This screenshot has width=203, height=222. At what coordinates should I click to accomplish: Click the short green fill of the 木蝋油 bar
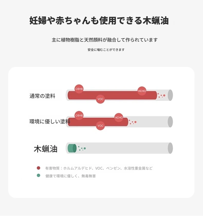[x=72, y=148]
